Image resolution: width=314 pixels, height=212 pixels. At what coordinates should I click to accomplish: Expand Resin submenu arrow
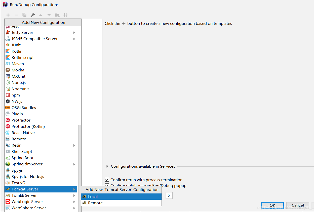pyautogui.click(x=74, y=145)
